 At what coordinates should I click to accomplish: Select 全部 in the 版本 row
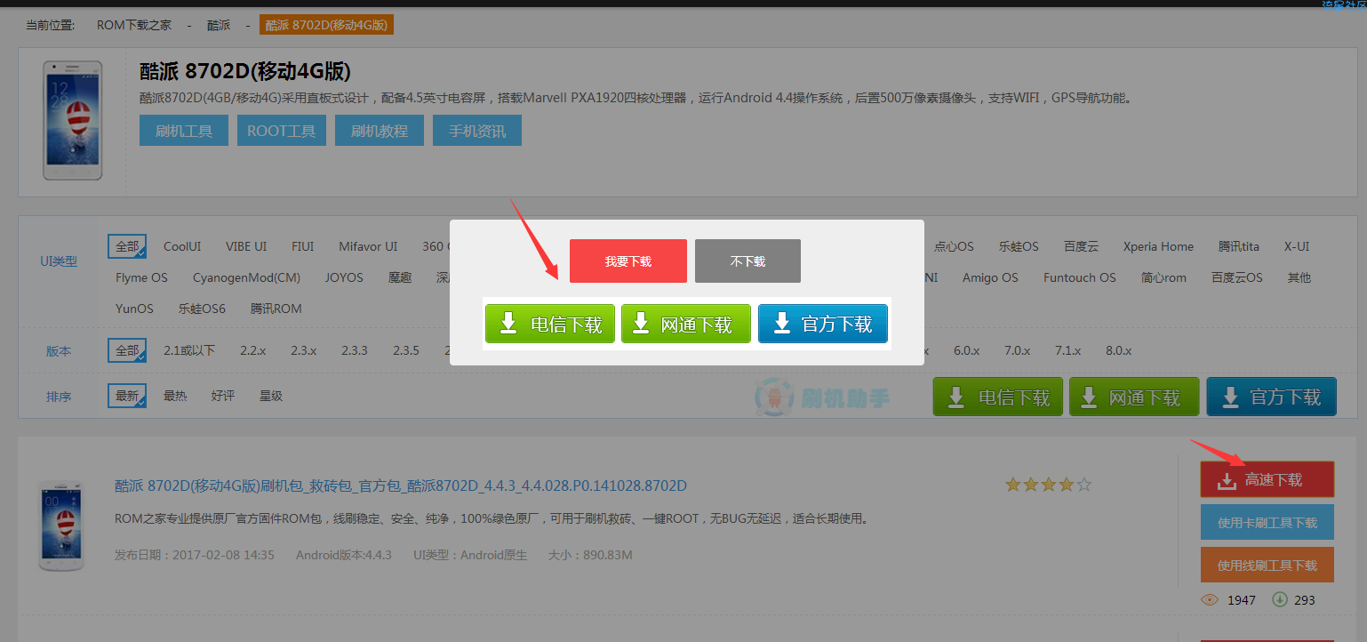[127, 350]
